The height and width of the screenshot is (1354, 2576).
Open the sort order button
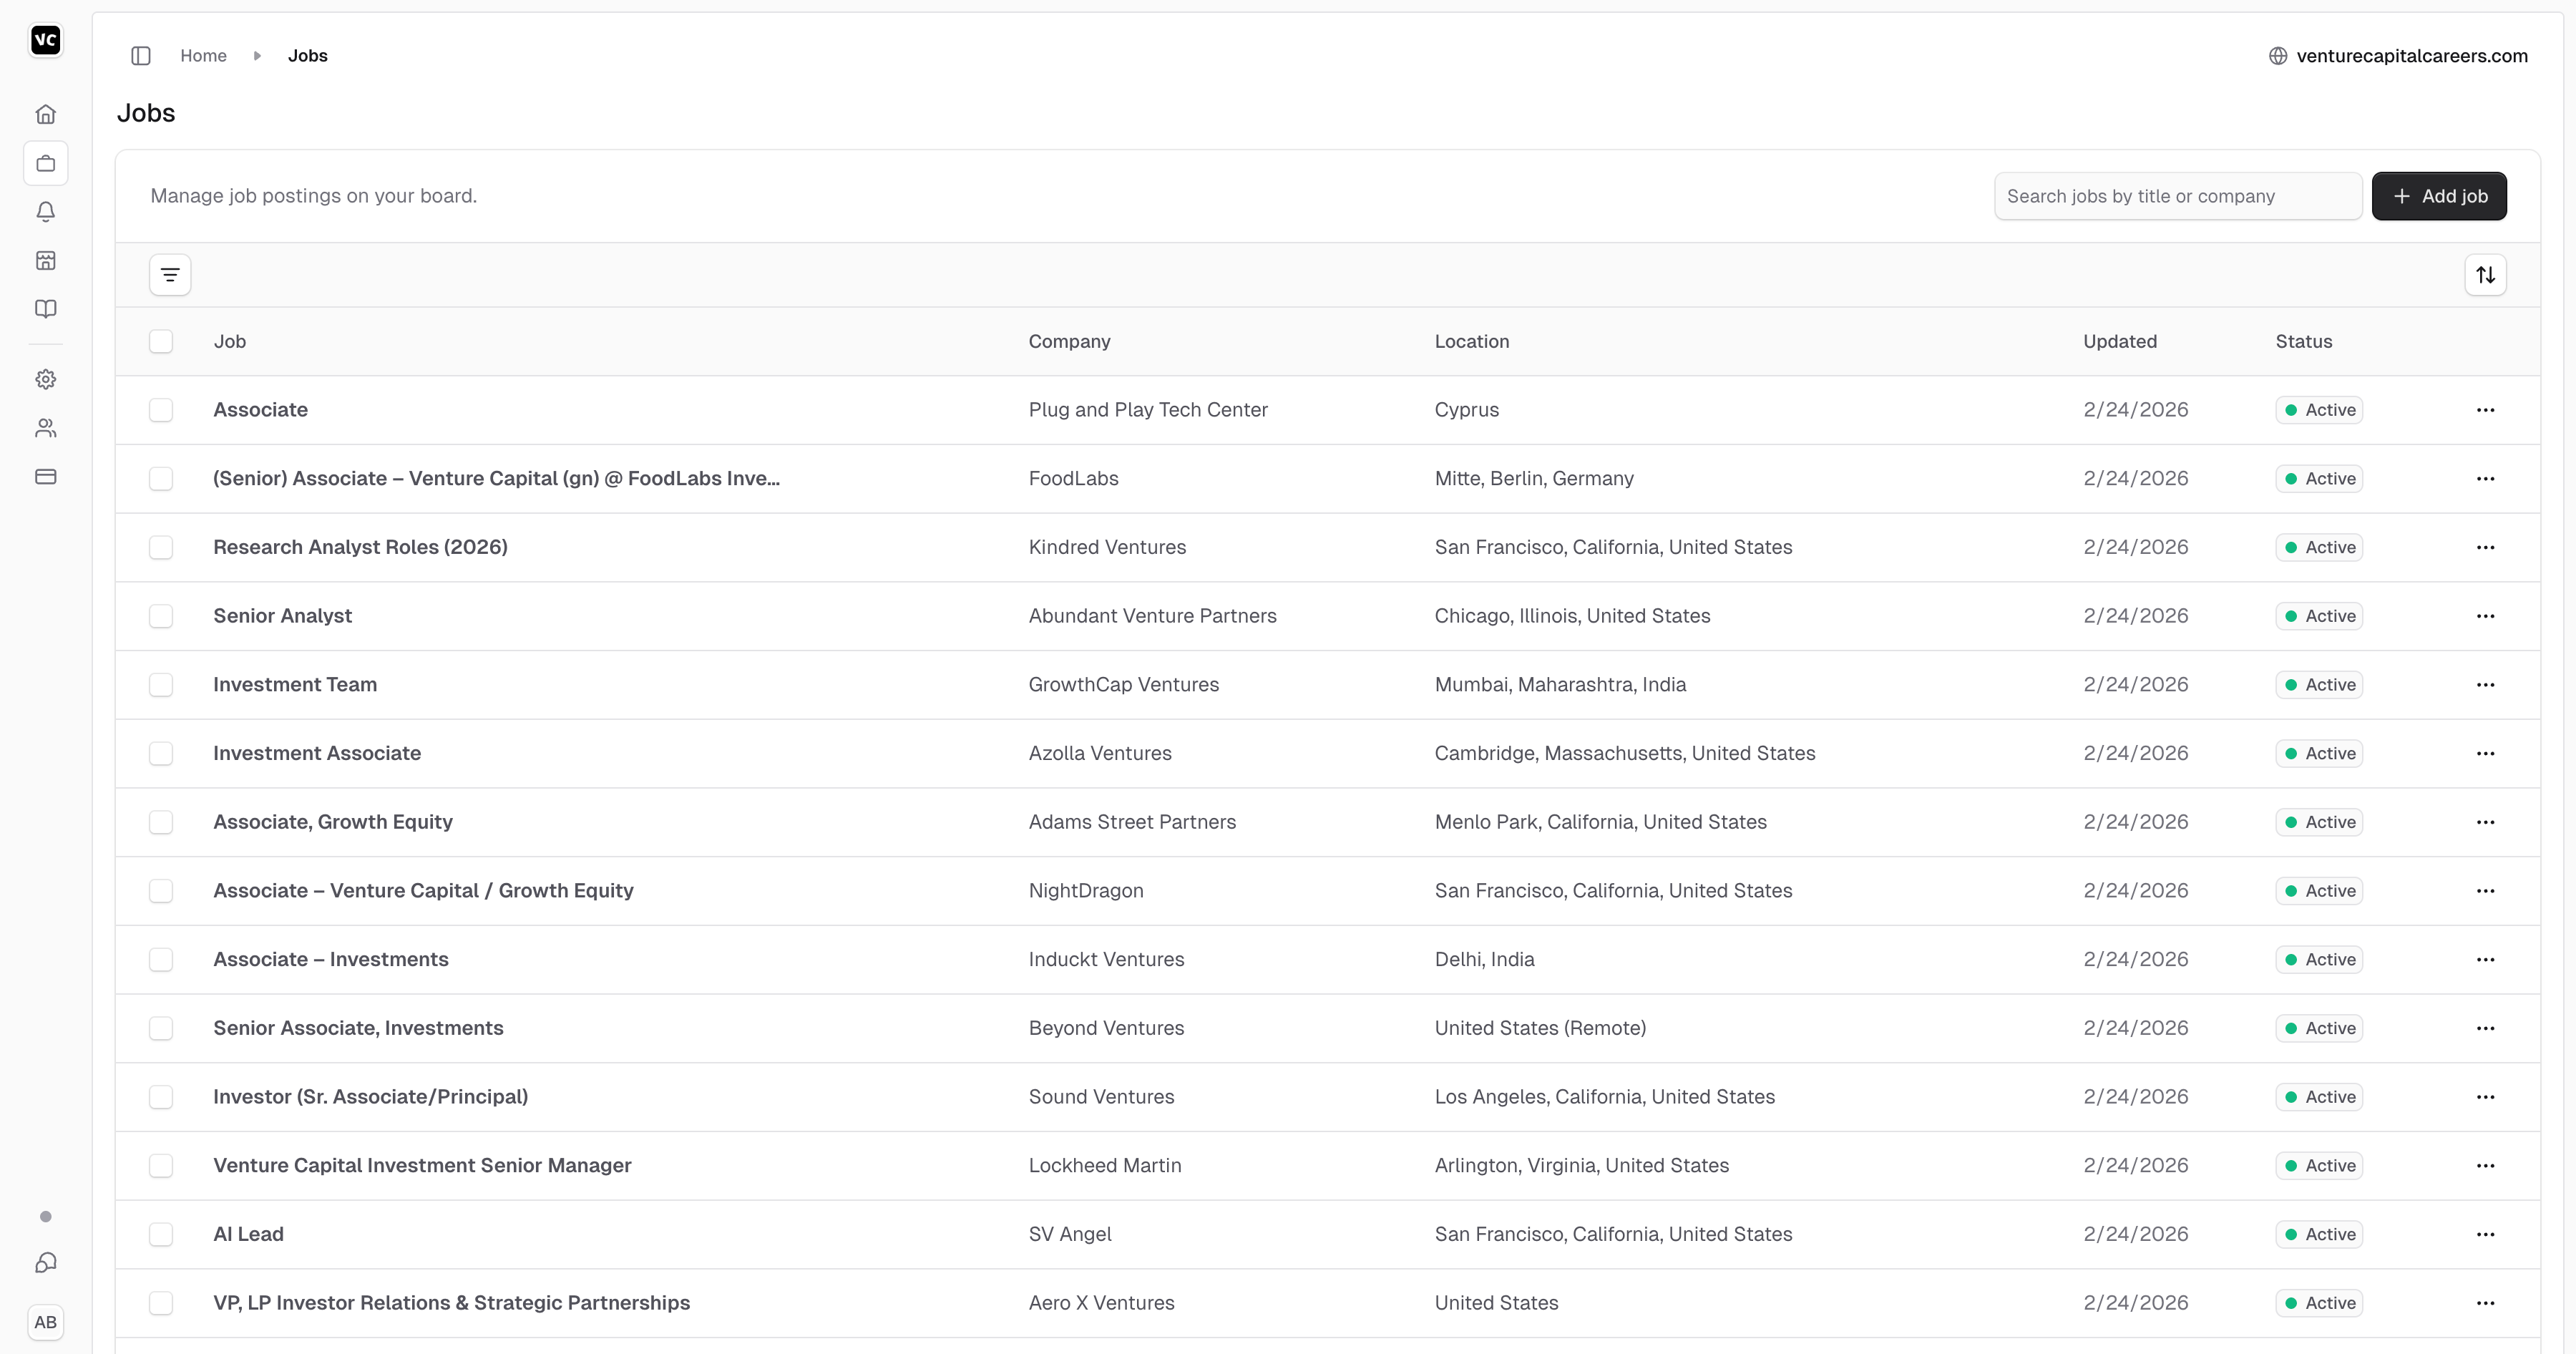[2485, 275]
